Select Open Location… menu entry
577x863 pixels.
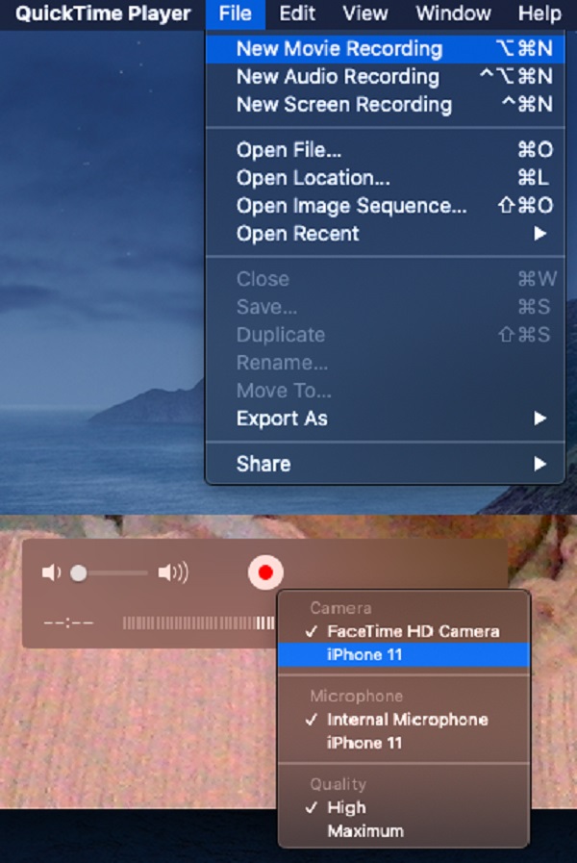pos(385,178)
